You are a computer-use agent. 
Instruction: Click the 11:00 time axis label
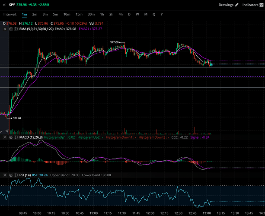coord(94,213)
